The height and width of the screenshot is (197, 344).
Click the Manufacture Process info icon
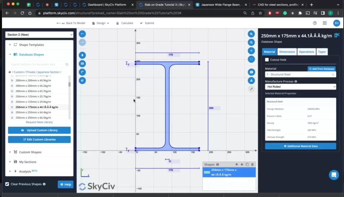click(x=296, y=81)
